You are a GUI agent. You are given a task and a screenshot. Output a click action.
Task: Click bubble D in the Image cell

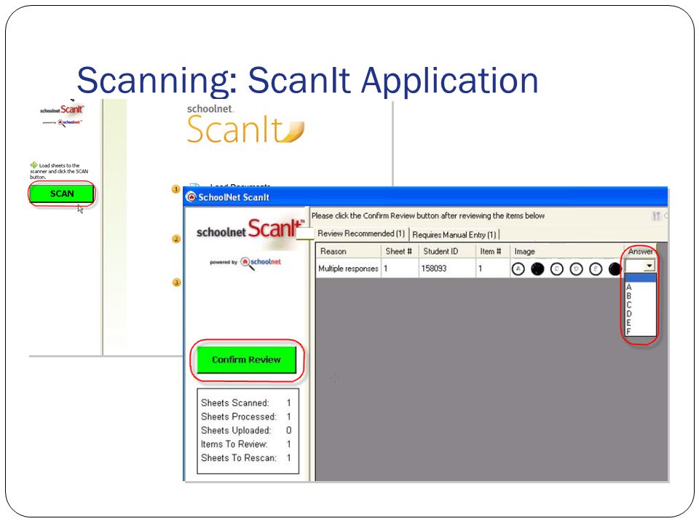[577, 269]
